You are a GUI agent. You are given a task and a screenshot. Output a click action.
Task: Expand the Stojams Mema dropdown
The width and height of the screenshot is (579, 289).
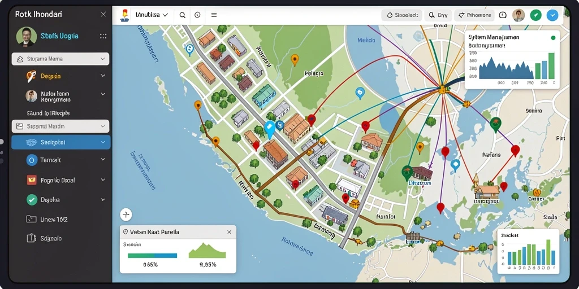[x=61, y=59]
